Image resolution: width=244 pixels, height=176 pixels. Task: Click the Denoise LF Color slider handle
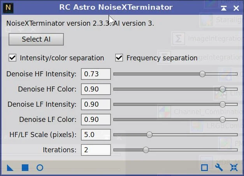[223, 120]
